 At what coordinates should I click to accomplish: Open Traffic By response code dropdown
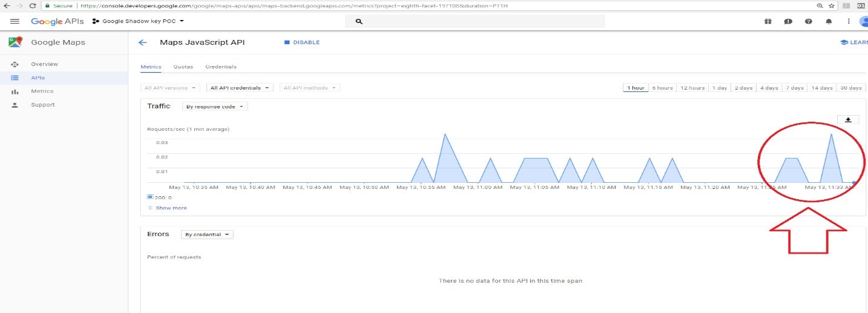pyautogui.click(x=215, y=107)
